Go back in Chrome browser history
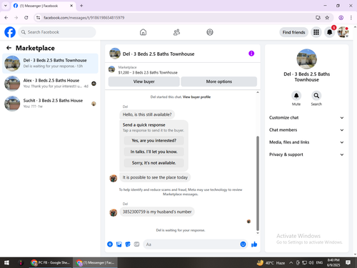The image size is (357, 268). (6, 18)
